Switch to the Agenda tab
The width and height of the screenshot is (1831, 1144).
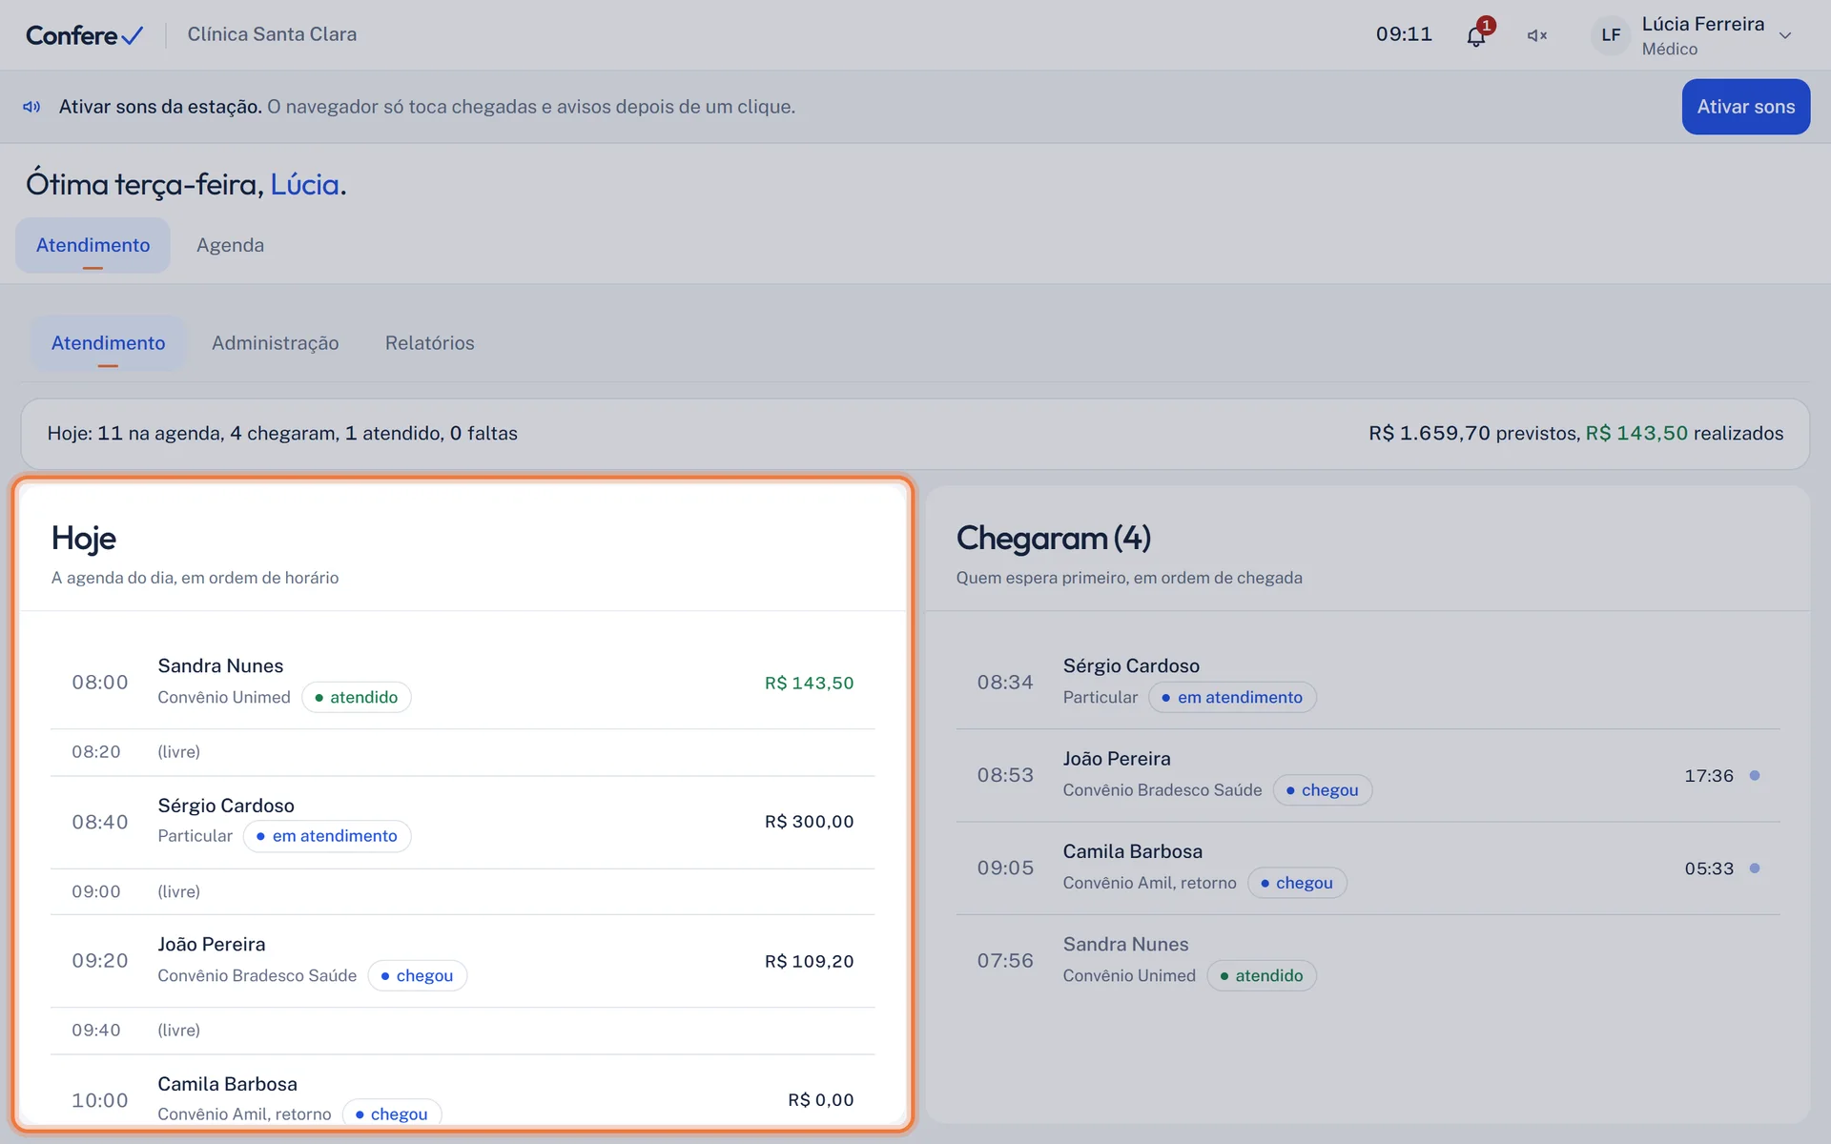coord(230,245)
